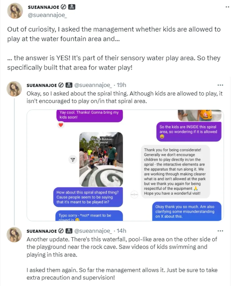Click the skull badge in the 14h reply header
The image size is (231, 286).
click(69, 231)
